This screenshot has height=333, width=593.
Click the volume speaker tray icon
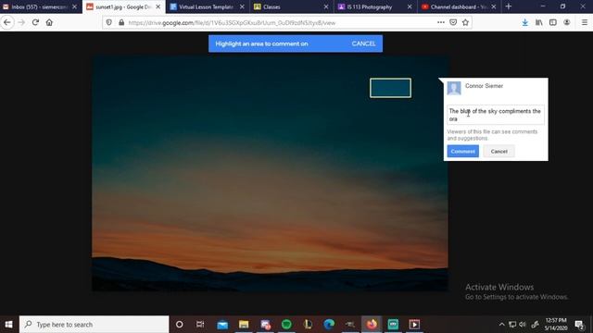(523, 325)
